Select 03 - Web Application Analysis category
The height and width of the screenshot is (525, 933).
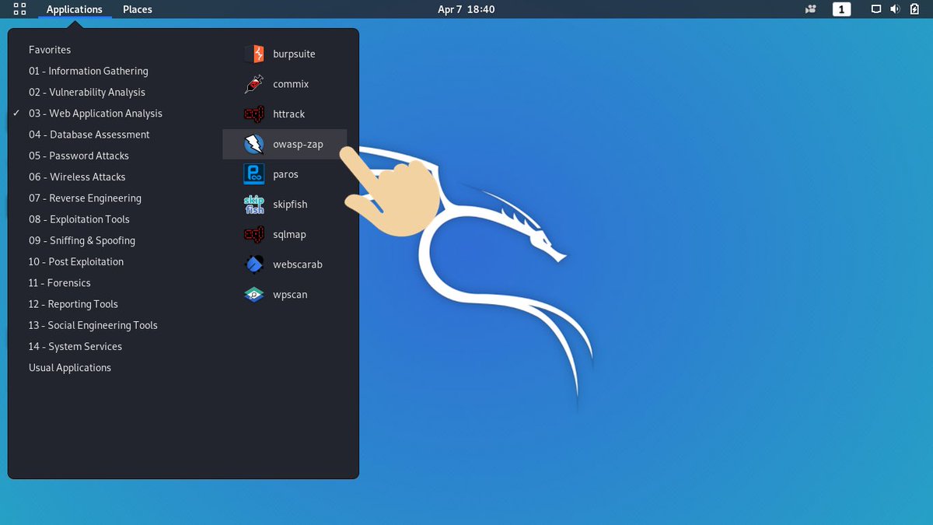(96, 114)
